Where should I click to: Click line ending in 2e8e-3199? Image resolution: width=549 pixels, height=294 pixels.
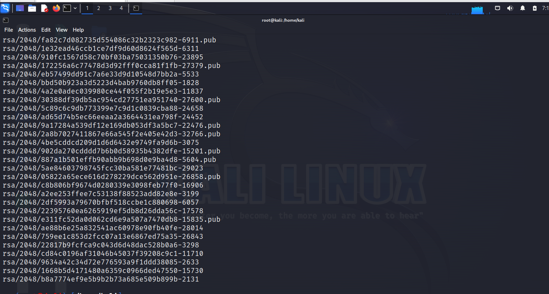pos(101,194)
